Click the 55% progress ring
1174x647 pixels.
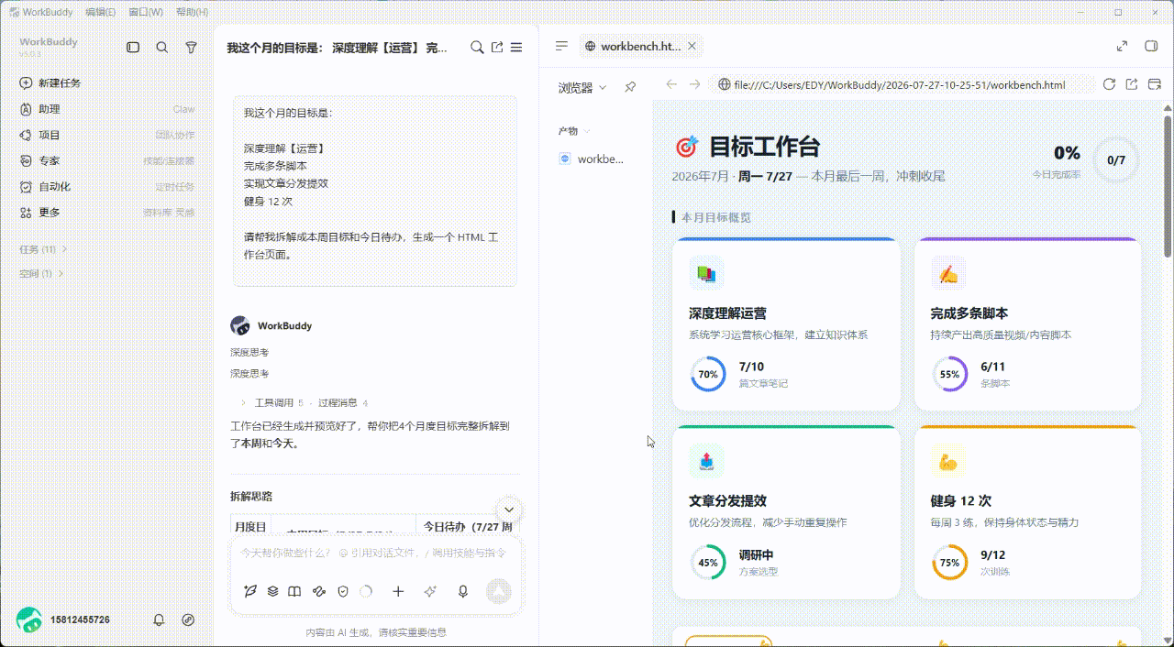click(949, 374)
